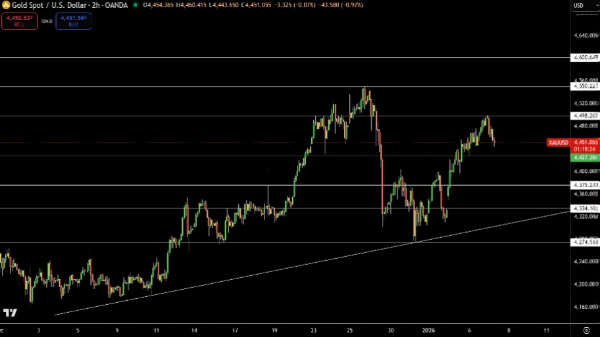
Task: Click the gold symbol icon beside Gold Spot
Action: 6,5
